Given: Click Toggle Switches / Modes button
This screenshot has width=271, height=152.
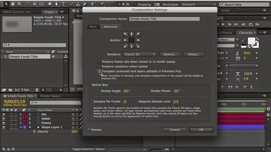Looking at the screenshot, I should [88, 149].
